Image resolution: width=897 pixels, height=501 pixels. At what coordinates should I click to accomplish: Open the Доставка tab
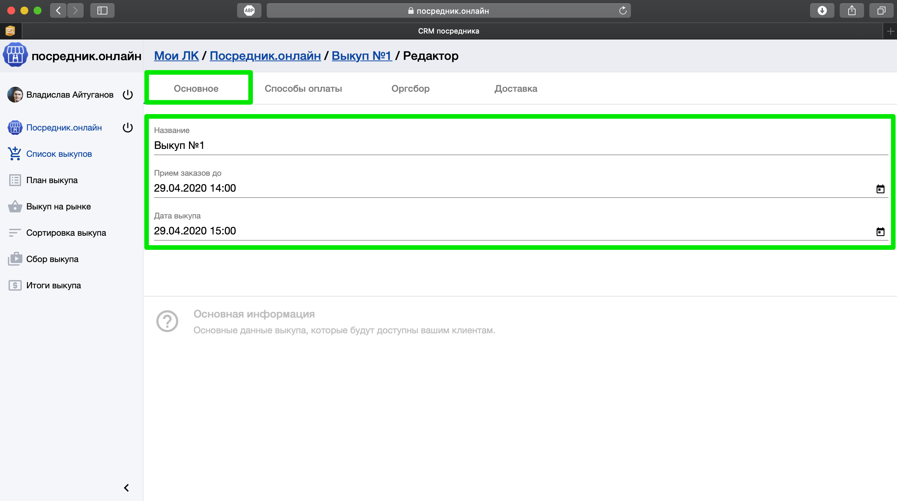tap(516, 89)
